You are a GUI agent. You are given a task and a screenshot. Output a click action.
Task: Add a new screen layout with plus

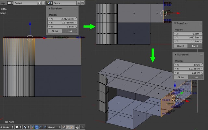coord(39,3)
